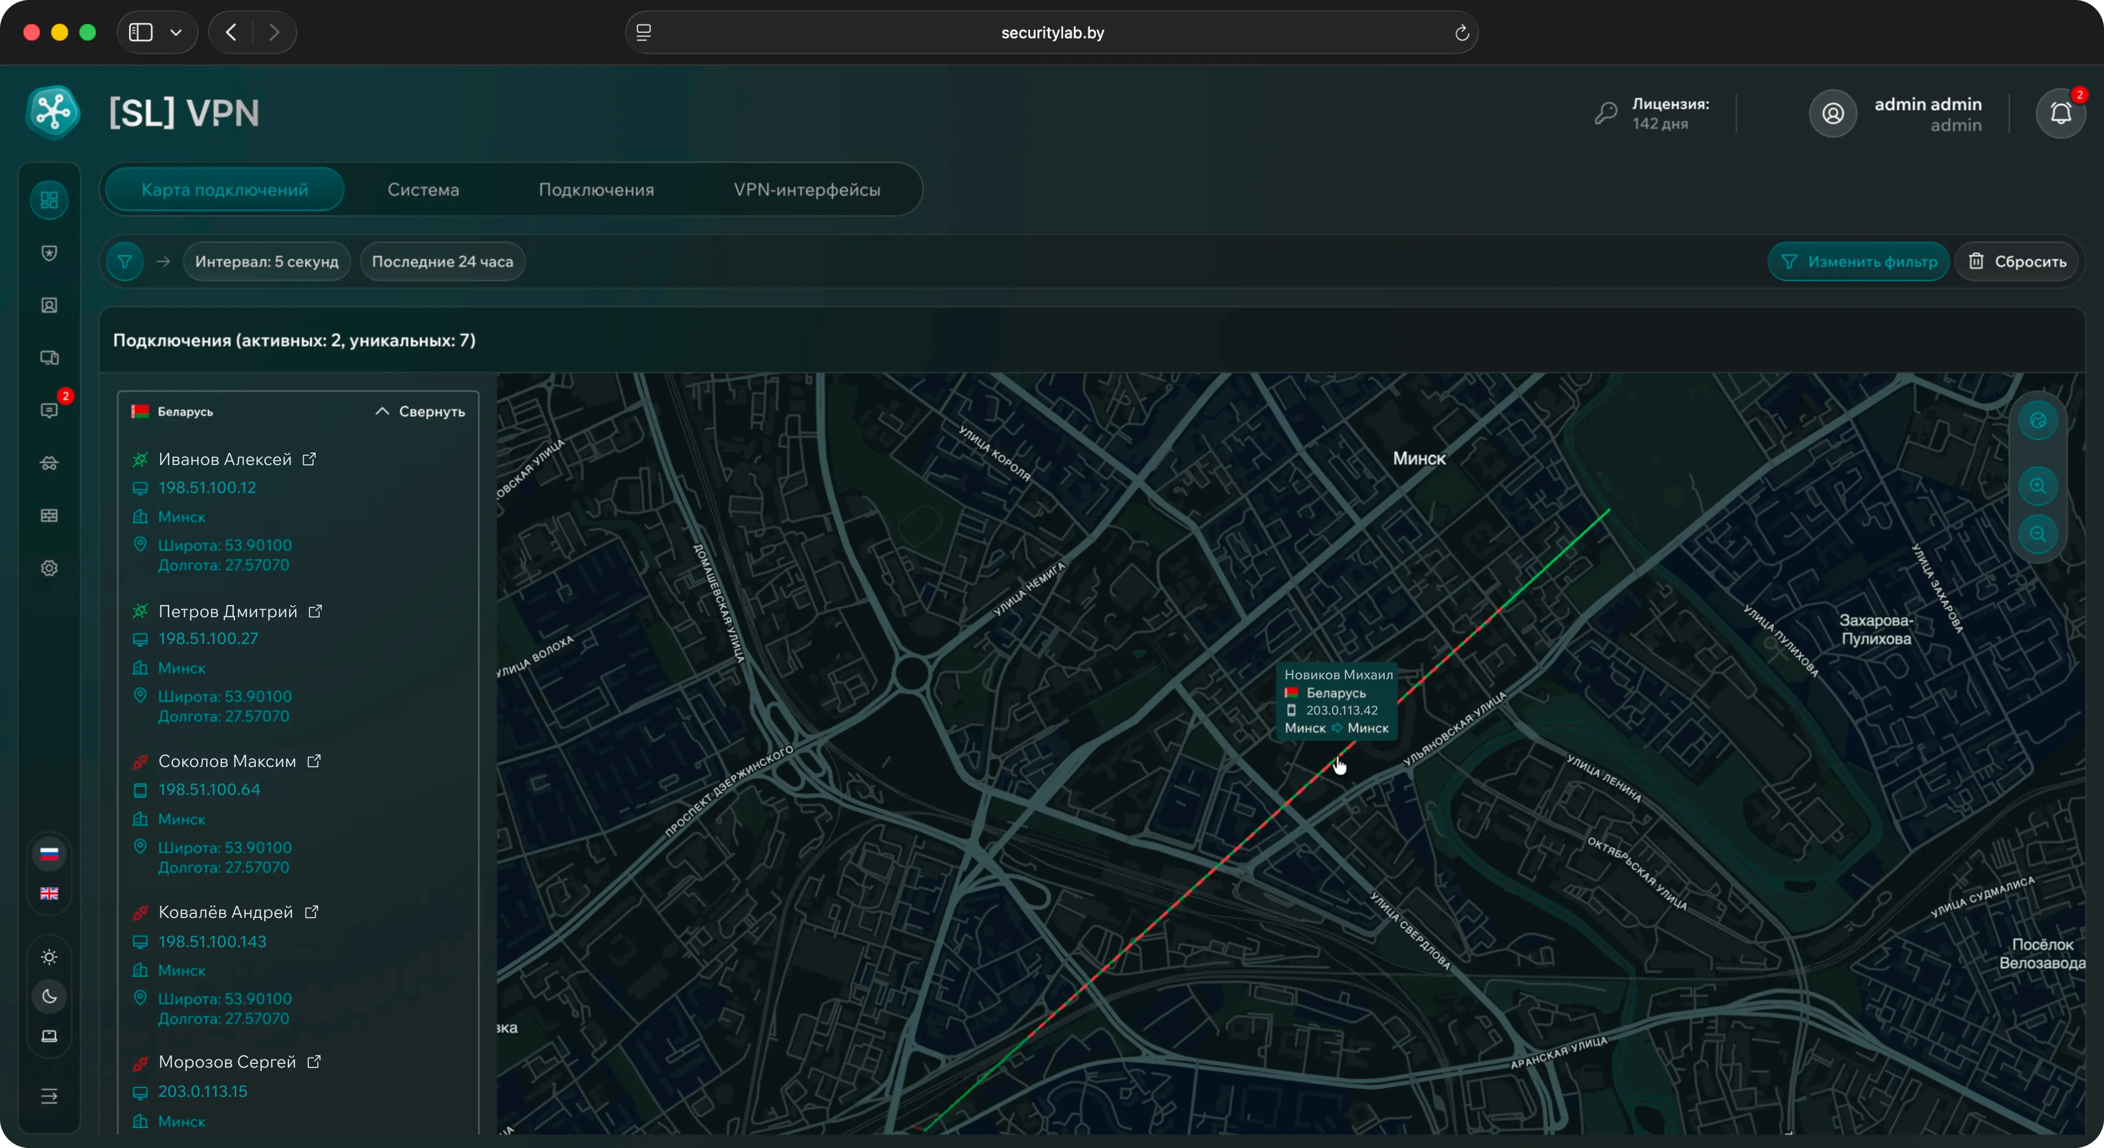Image resolution: width=2104 pixels, height=1148 pixels.
Task: Click the Последние 24 часа chip
Action: (x=442, y=261)
